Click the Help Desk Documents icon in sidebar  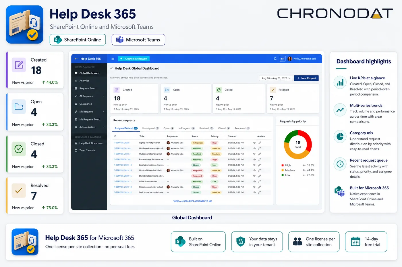[x=76, y=143]
